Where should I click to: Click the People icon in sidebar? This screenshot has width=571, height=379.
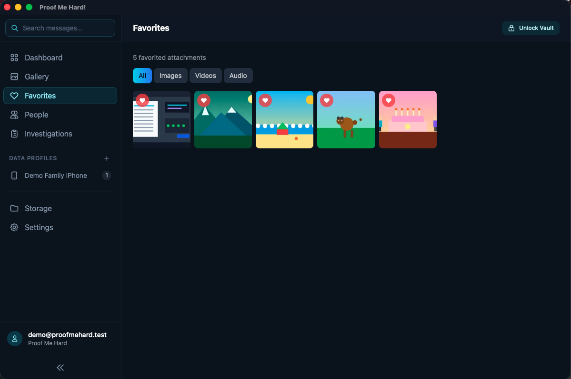(x=14, y=115)
